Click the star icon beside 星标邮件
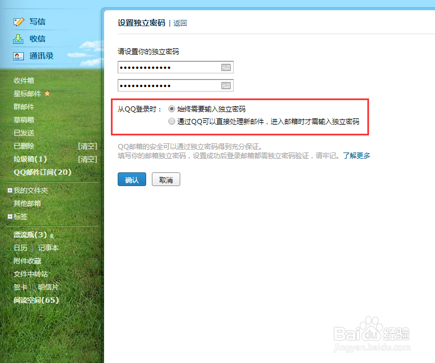435x363 pixels. [47, 93]
